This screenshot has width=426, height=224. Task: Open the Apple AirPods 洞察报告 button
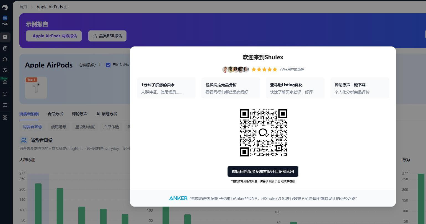coord(54,36)
